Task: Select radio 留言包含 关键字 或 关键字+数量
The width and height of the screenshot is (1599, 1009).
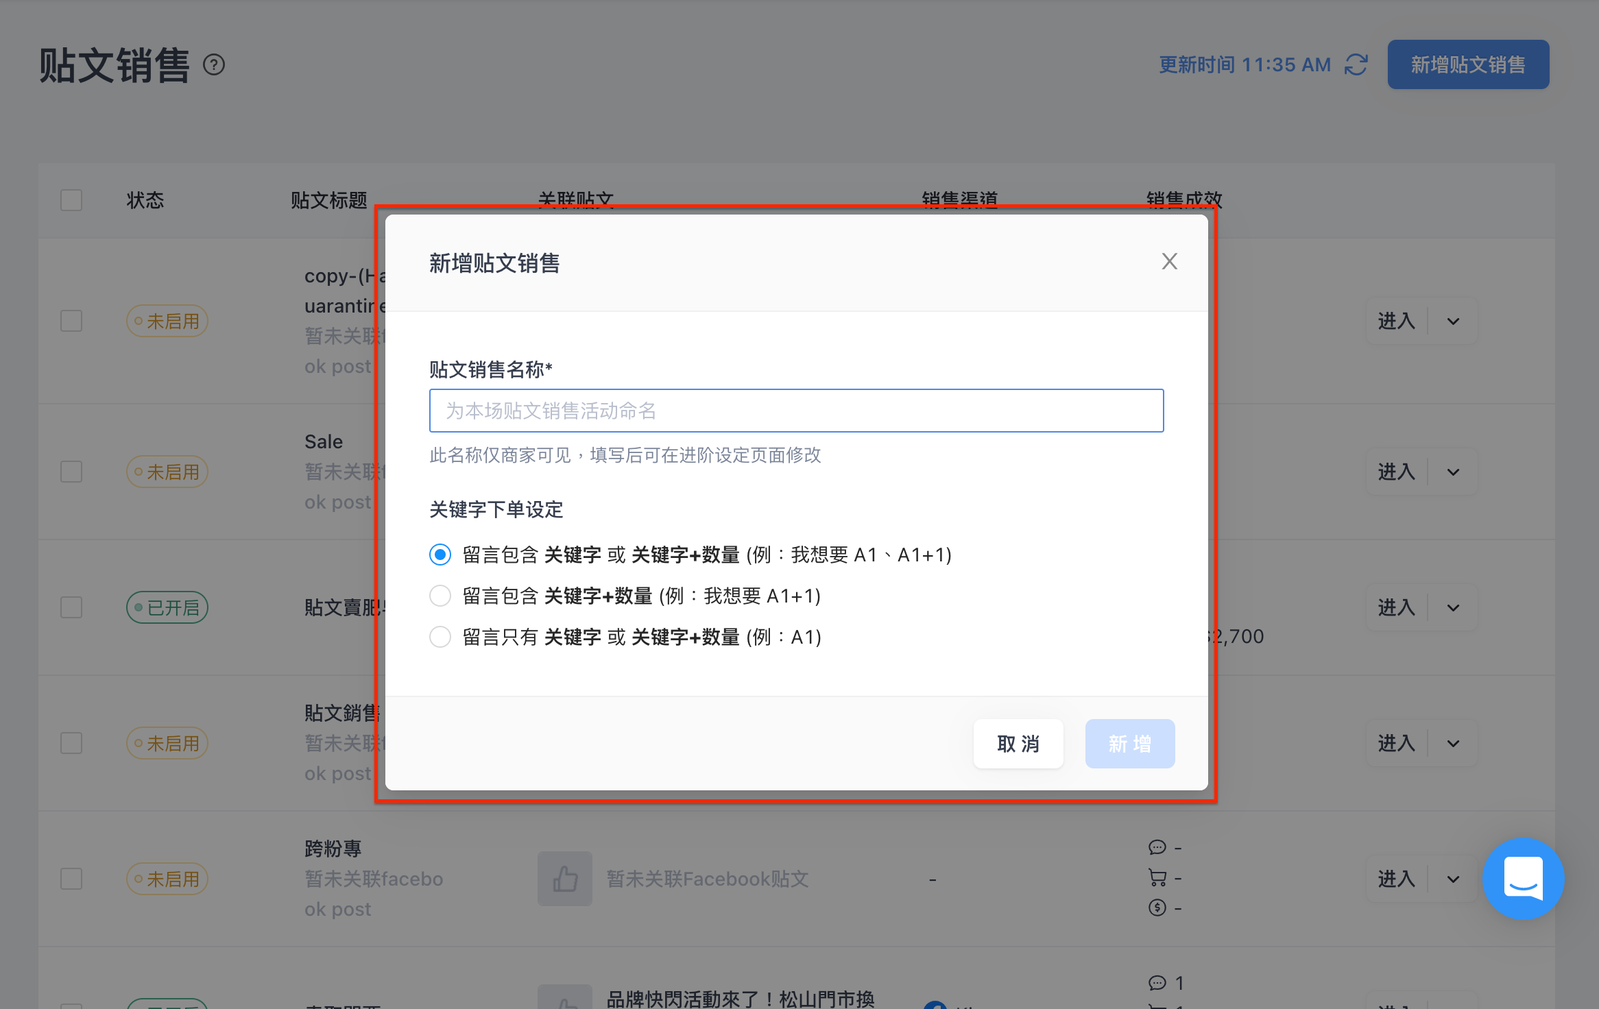Action: click(x=440, y=555)
